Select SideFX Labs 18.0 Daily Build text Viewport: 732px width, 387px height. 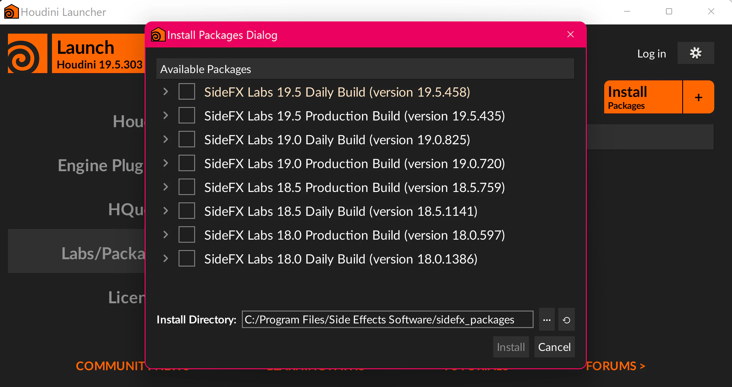pyautogui.click(x=341, y=259)
